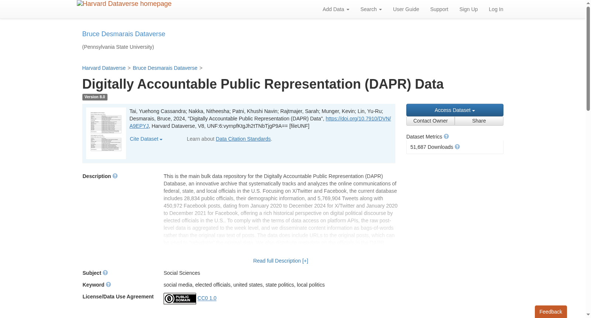Click the Contact Owner button
Image resolution: width=591 pixels, height=318 pixels.
click(430, 121)
